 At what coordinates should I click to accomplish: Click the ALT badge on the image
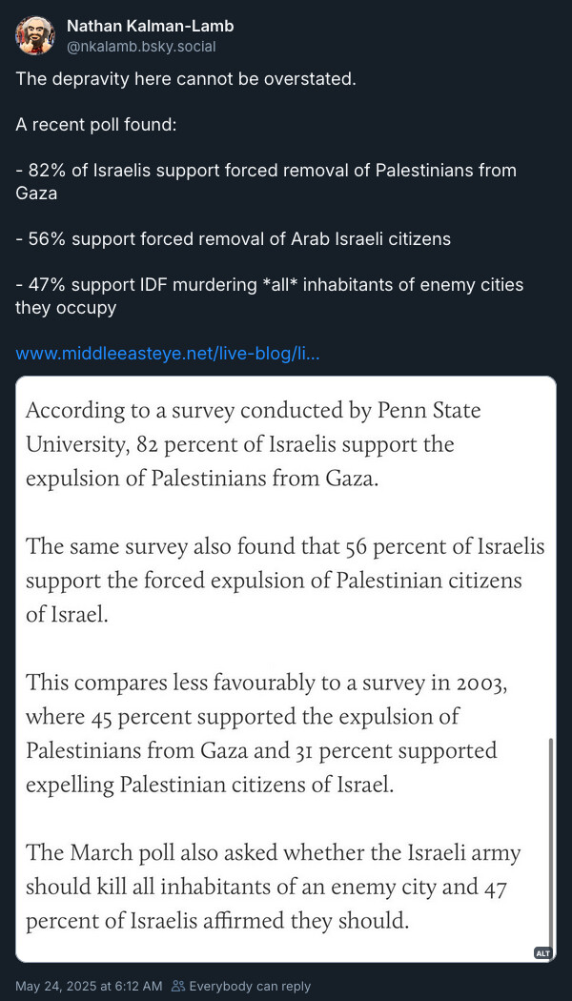point(542,953)
